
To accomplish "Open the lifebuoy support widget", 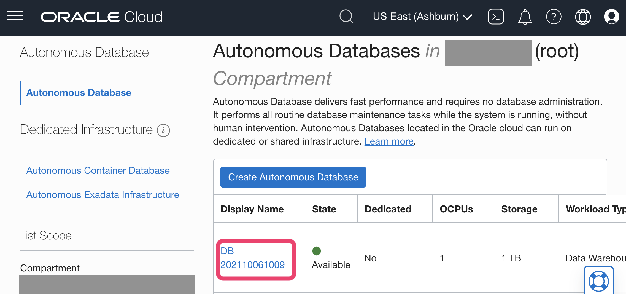I will 598,281.
